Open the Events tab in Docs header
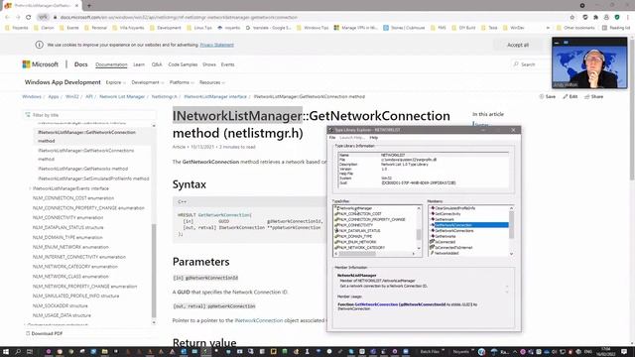Image resolution: width=635 pixels, height=357 pixels. (x=227, y=64)
